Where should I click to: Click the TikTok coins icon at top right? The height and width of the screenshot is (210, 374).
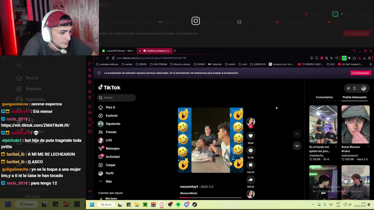[x=348, y=88]
